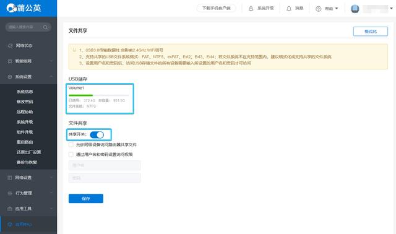The image size is (396, 234).
Task: Open 修改密码 submenu item
Action: click(x=25, y=102)
